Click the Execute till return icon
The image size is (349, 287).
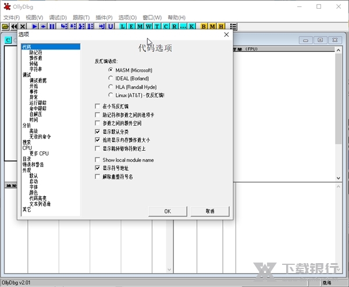click(102, 27)
